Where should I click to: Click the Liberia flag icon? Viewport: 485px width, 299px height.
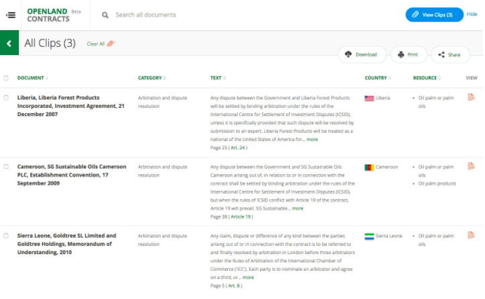pos(369,99)
